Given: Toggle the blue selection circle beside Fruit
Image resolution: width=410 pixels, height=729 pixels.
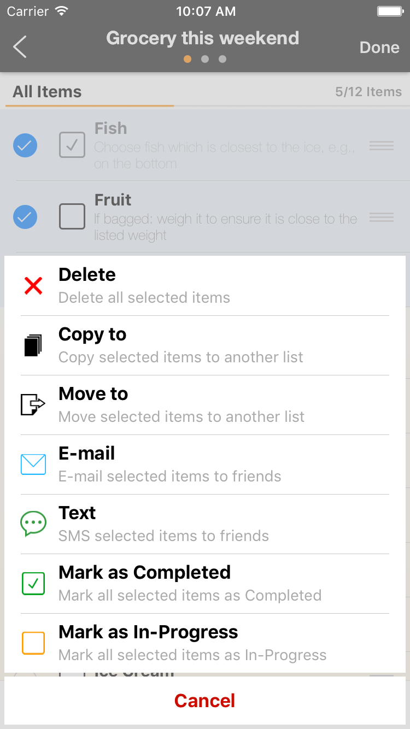Looking at the screenshot, I should (x=25, y=217).
